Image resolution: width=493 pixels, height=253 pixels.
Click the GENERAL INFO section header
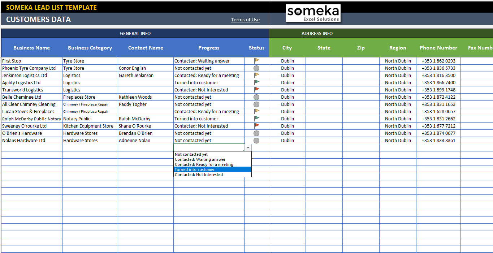tap(135, 33)
